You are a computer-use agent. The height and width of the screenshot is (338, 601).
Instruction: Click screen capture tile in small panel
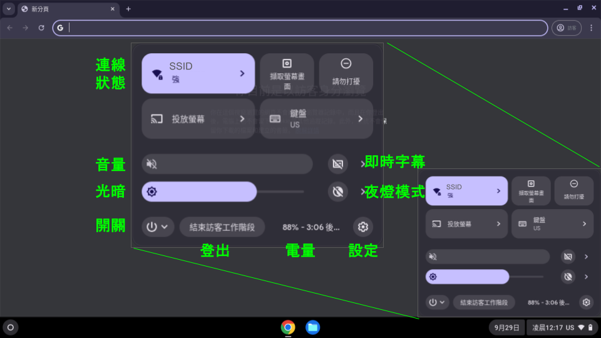(x=531, y=191)
